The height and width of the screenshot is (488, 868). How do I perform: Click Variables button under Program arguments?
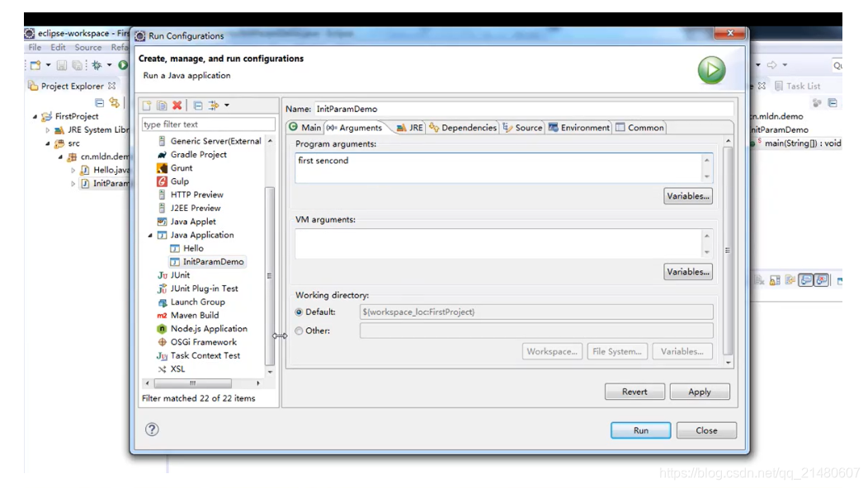click(x=687, y=196)
